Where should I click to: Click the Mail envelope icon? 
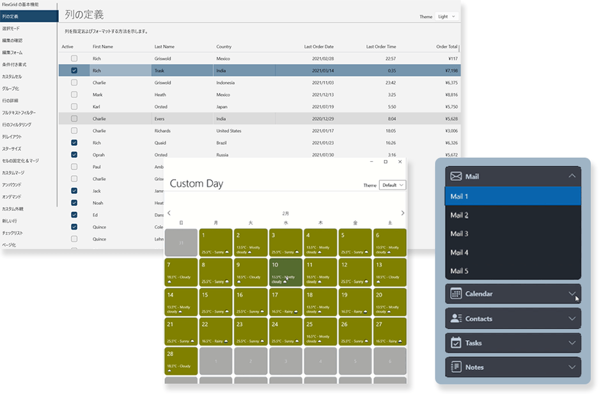coord(456,176)
